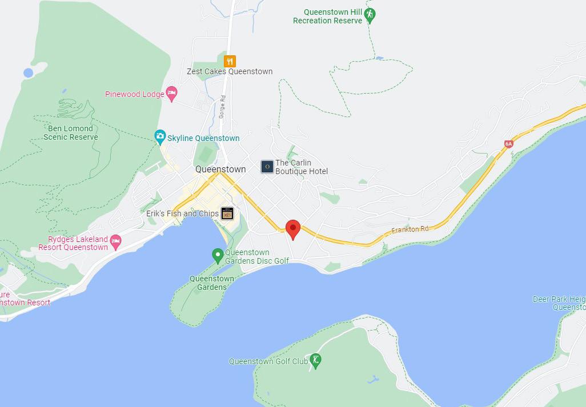Viewport: 586px width, 407px height.
Task: Select the Pinewood Lodge text label
Action: tap(135, 94)
